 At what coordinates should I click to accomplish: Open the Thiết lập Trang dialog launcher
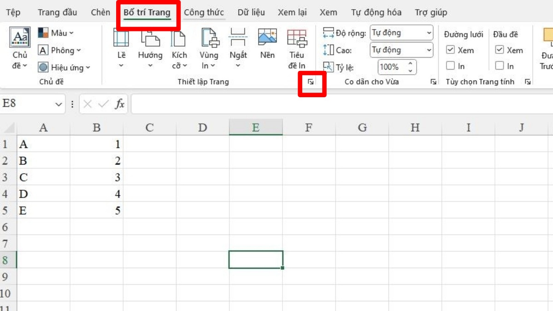click(311, 82)
